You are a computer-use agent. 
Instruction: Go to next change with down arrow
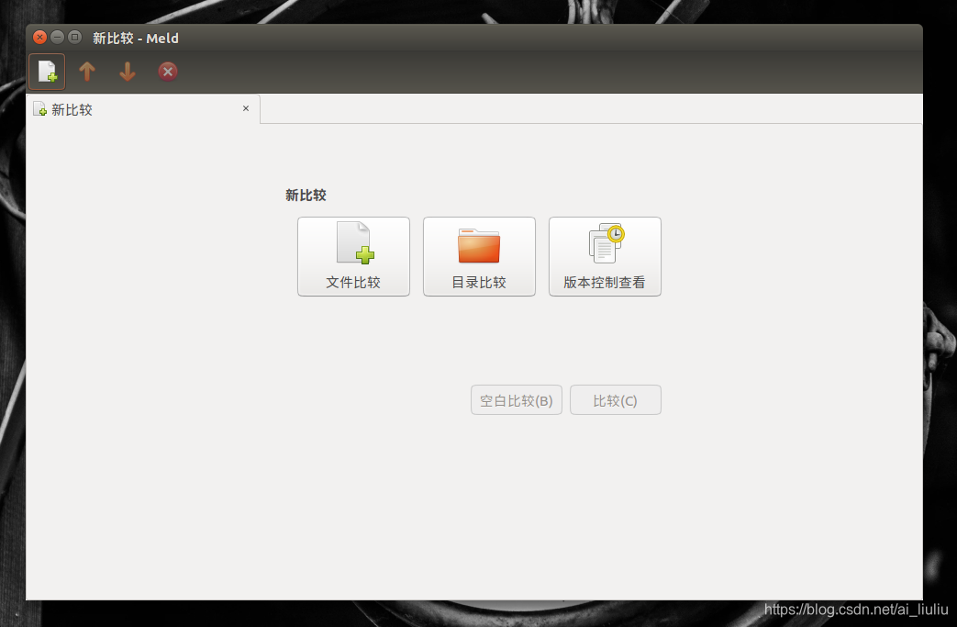point(128,72)
